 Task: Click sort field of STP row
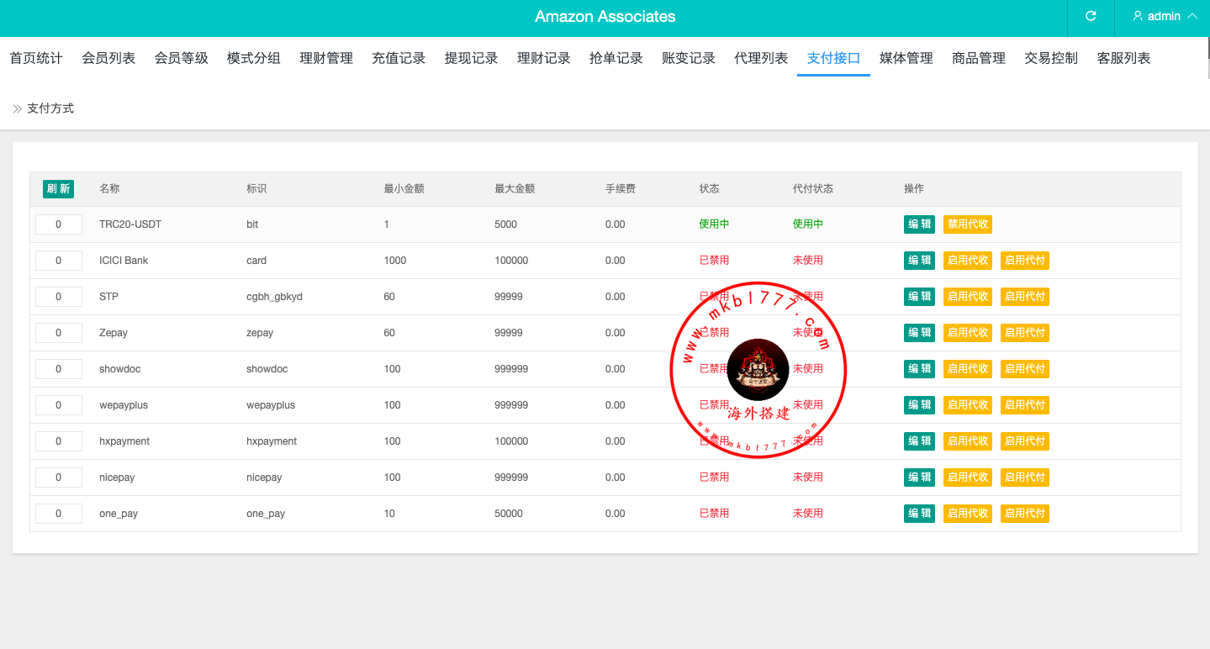(59, 297)
